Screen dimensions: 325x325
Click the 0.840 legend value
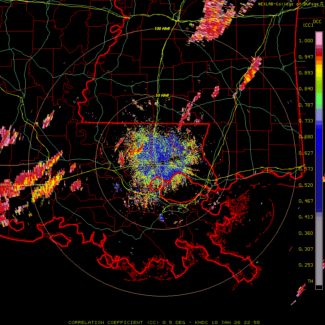pyautogui.click(x=306, y=89)
